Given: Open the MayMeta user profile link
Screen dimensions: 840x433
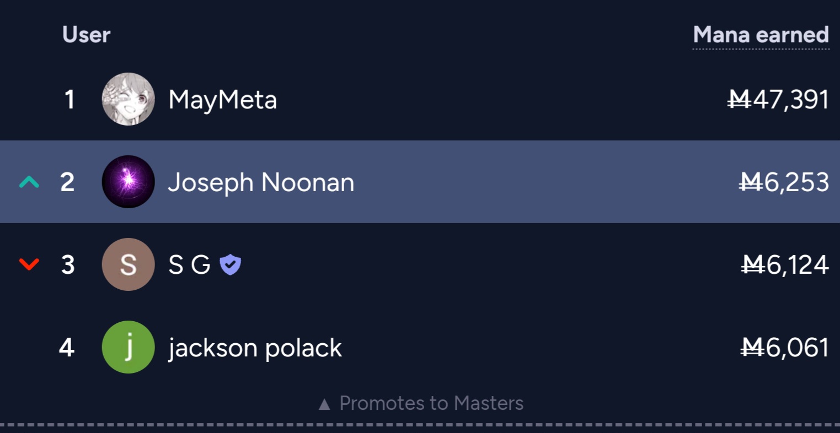Looking at the screenshot, I should click(x=222, y=100).
